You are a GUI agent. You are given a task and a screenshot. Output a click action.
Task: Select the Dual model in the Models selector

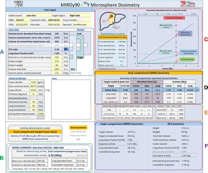(x=79, y=33)
